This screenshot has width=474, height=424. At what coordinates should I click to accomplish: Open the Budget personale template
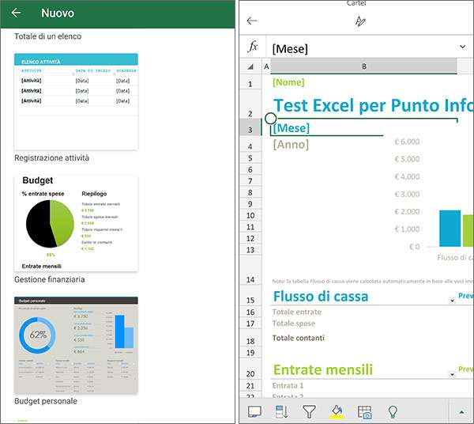(76, 345)
